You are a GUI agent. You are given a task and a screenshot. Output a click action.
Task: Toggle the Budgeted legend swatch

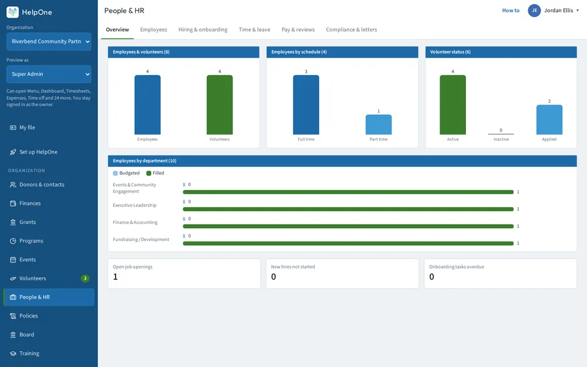point(116,173)
